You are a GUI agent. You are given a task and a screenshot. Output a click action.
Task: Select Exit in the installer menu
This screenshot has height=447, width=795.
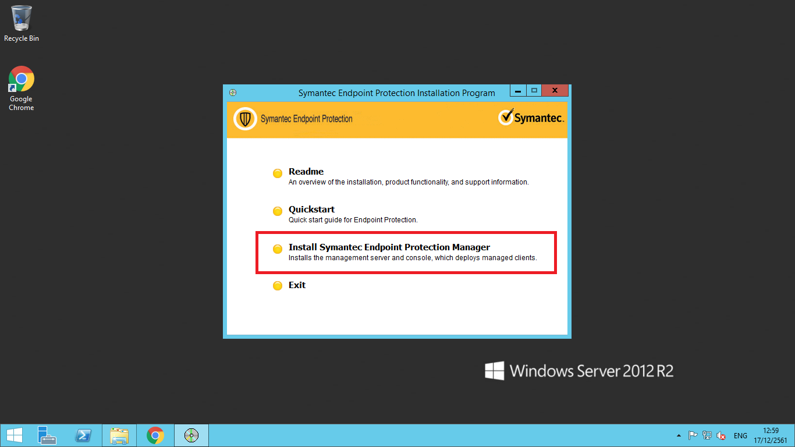click(x=297, y=285)
